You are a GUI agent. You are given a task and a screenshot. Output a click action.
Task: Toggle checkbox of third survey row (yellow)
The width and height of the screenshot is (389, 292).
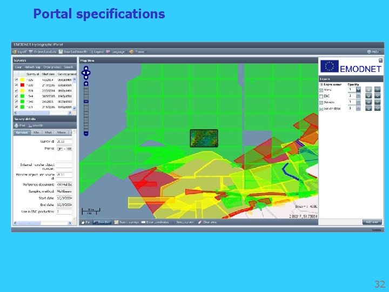16,91
